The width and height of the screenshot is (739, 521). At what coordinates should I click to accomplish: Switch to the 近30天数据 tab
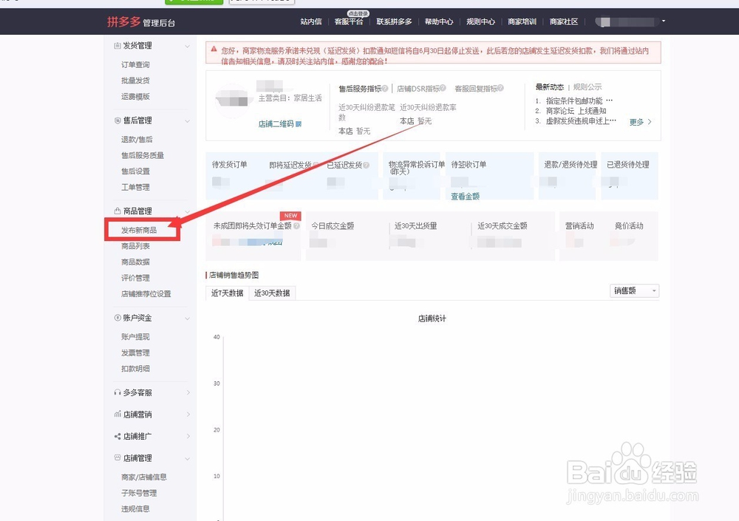[x=271, y=293]
